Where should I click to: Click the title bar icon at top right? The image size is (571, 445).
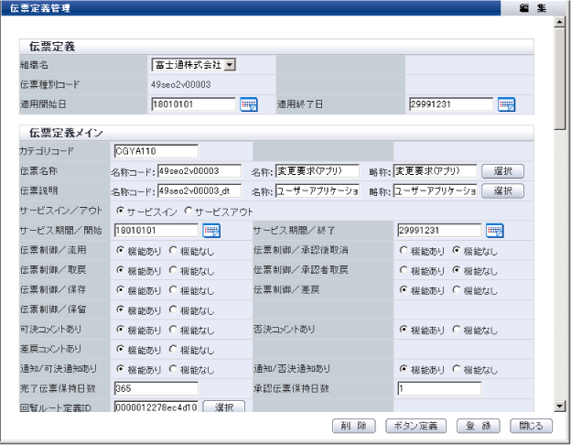525,7
